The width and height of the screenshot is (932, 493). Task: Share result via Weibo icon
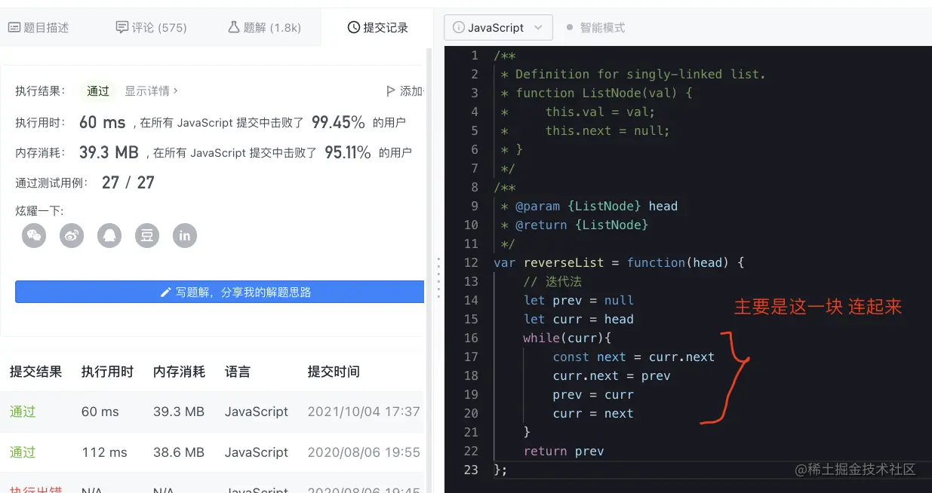[x=72, y=235]
